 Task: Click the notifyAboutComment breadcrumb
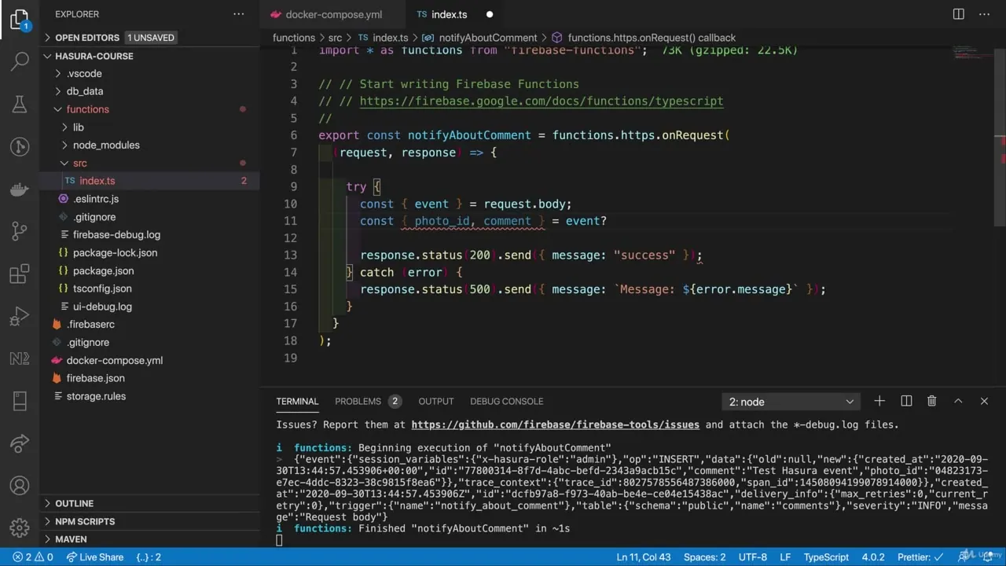click(x=487, y=38)
